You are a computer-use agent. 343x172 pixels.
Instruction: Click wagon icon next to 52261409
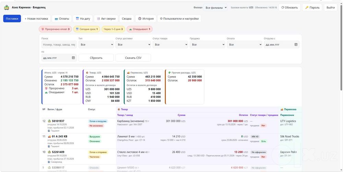49,152
